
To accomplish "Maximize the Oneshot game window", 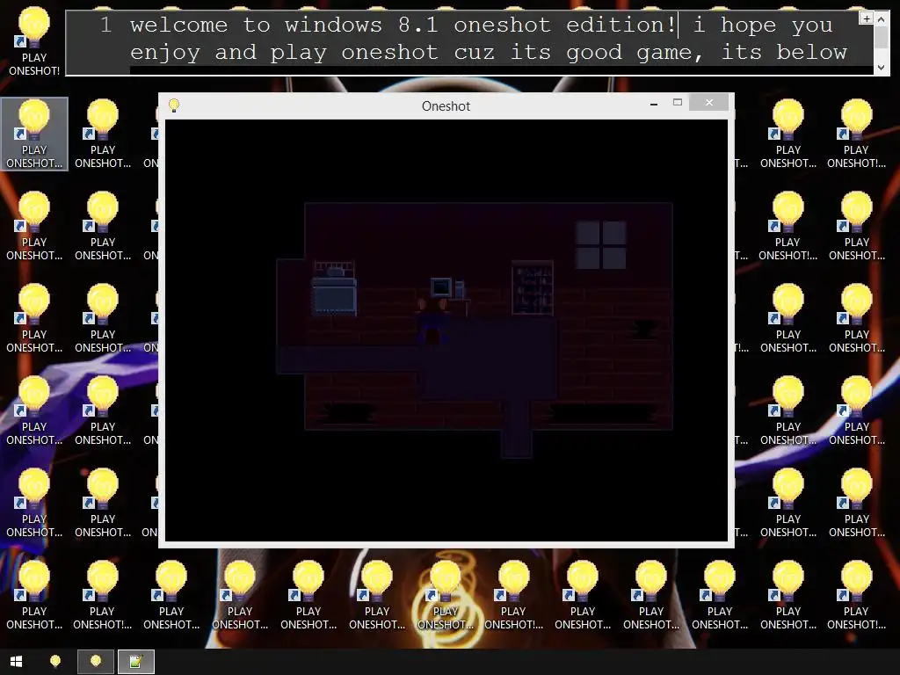I will [678, 103].
